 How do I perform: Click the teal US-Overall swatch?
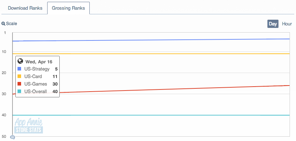coord(19,92)
